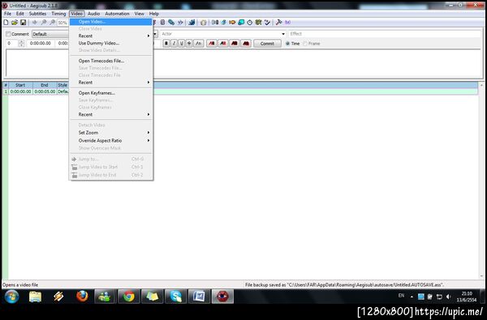Open the Shift Times tool icon
This screenshot has width=487, height=320.
pyautogui.click(x=215, y=23)
